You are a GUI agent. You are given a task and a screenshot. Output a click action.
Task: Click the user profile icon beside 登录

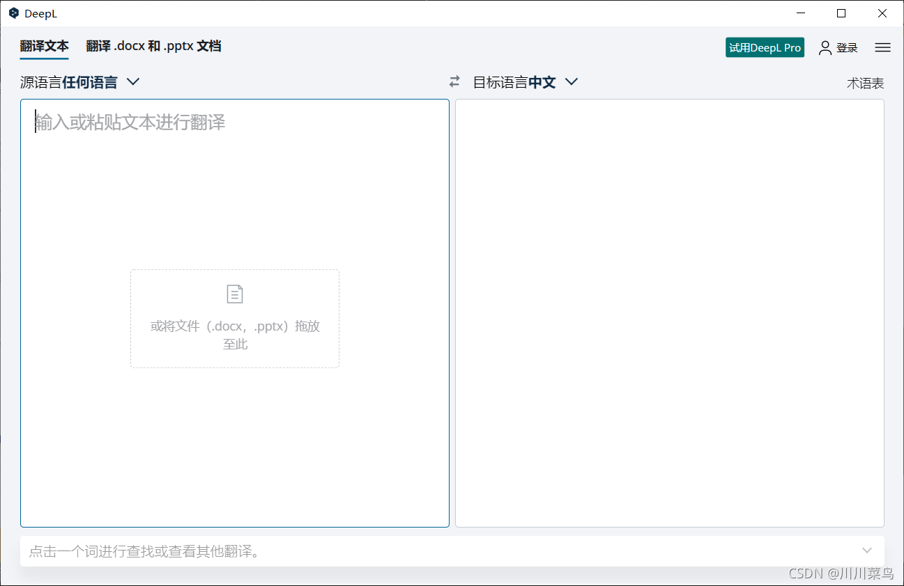825,47
